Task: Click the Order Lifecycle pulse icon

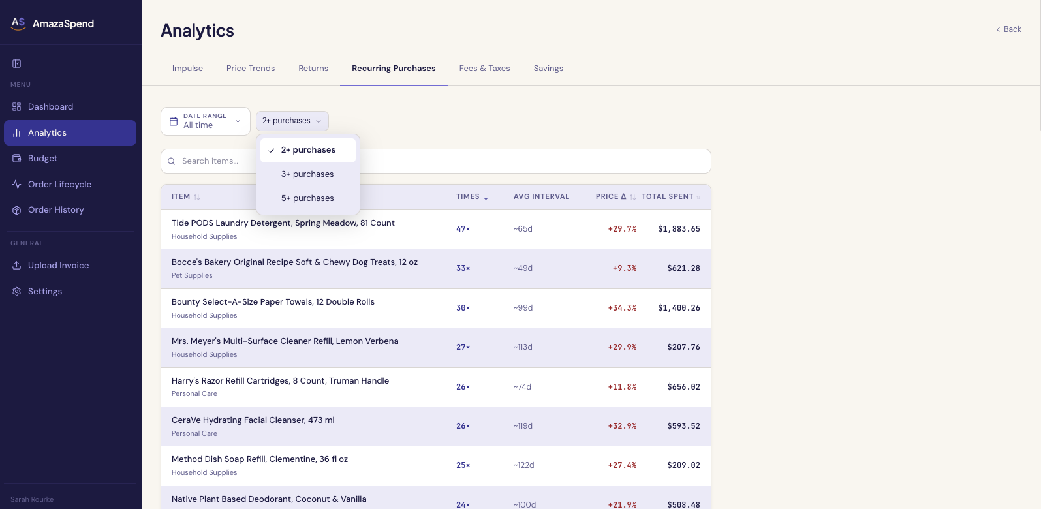Action: click(17, 184)
